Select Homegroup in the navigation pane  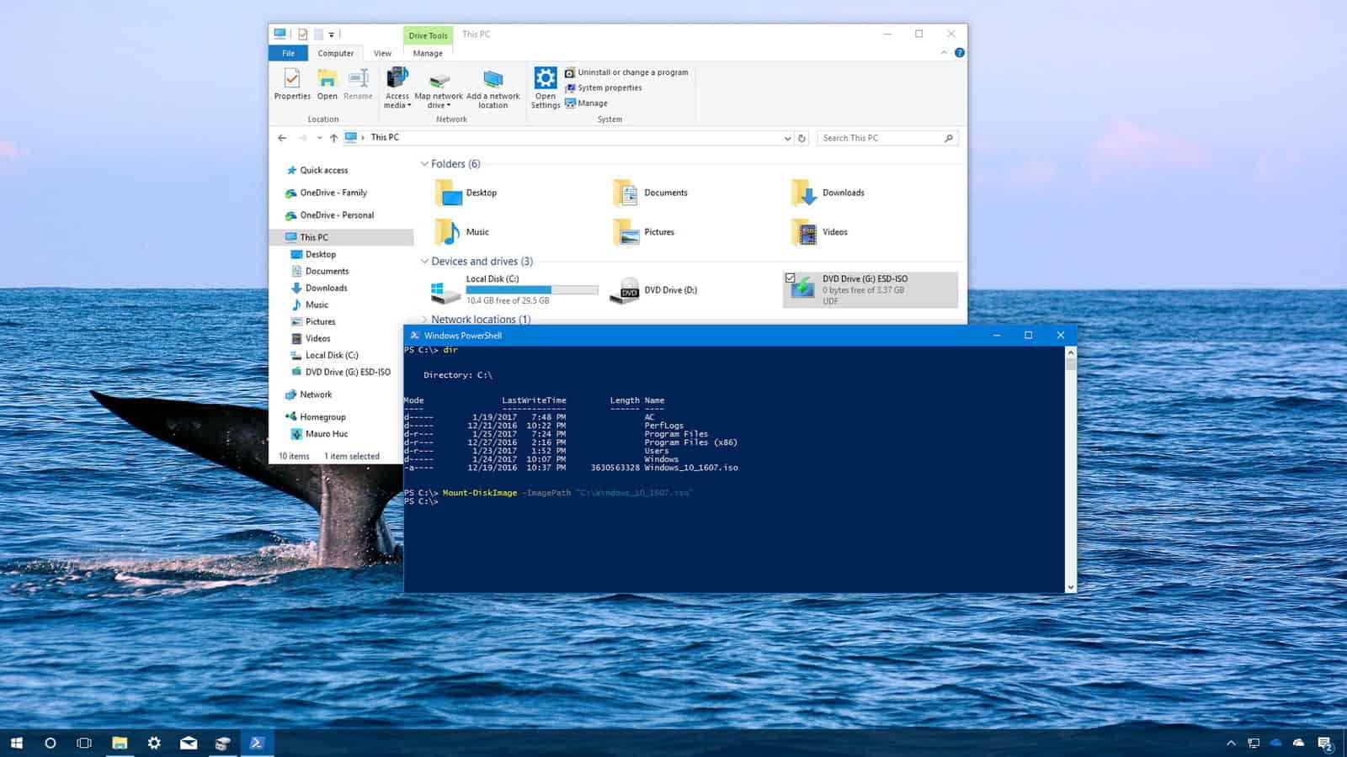coord(315,417)
